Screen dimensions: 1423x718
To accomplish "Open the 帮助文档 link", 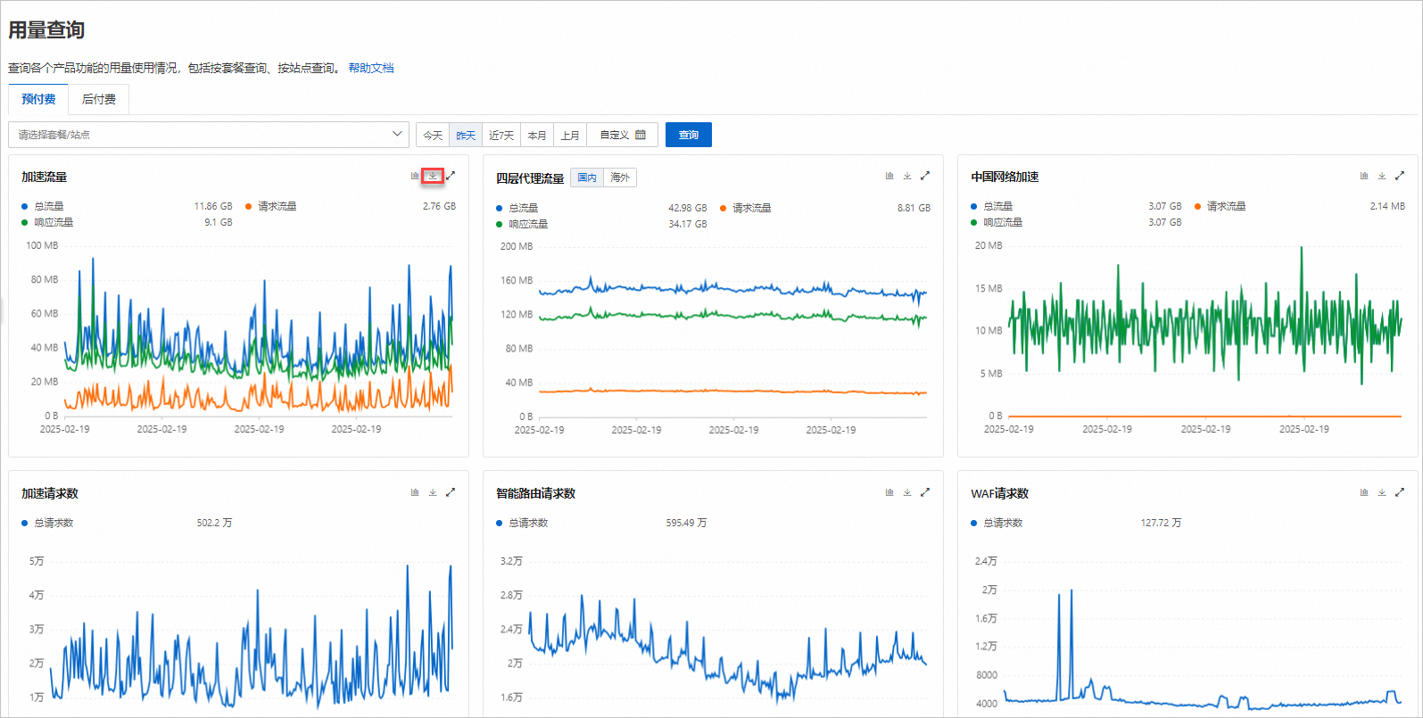I will click(371, 68).
